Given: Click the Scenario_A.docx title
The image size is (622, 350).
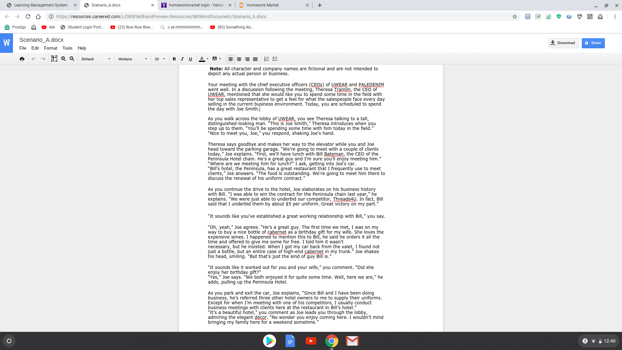Looking at the screenshot, I should click(41, 40).
